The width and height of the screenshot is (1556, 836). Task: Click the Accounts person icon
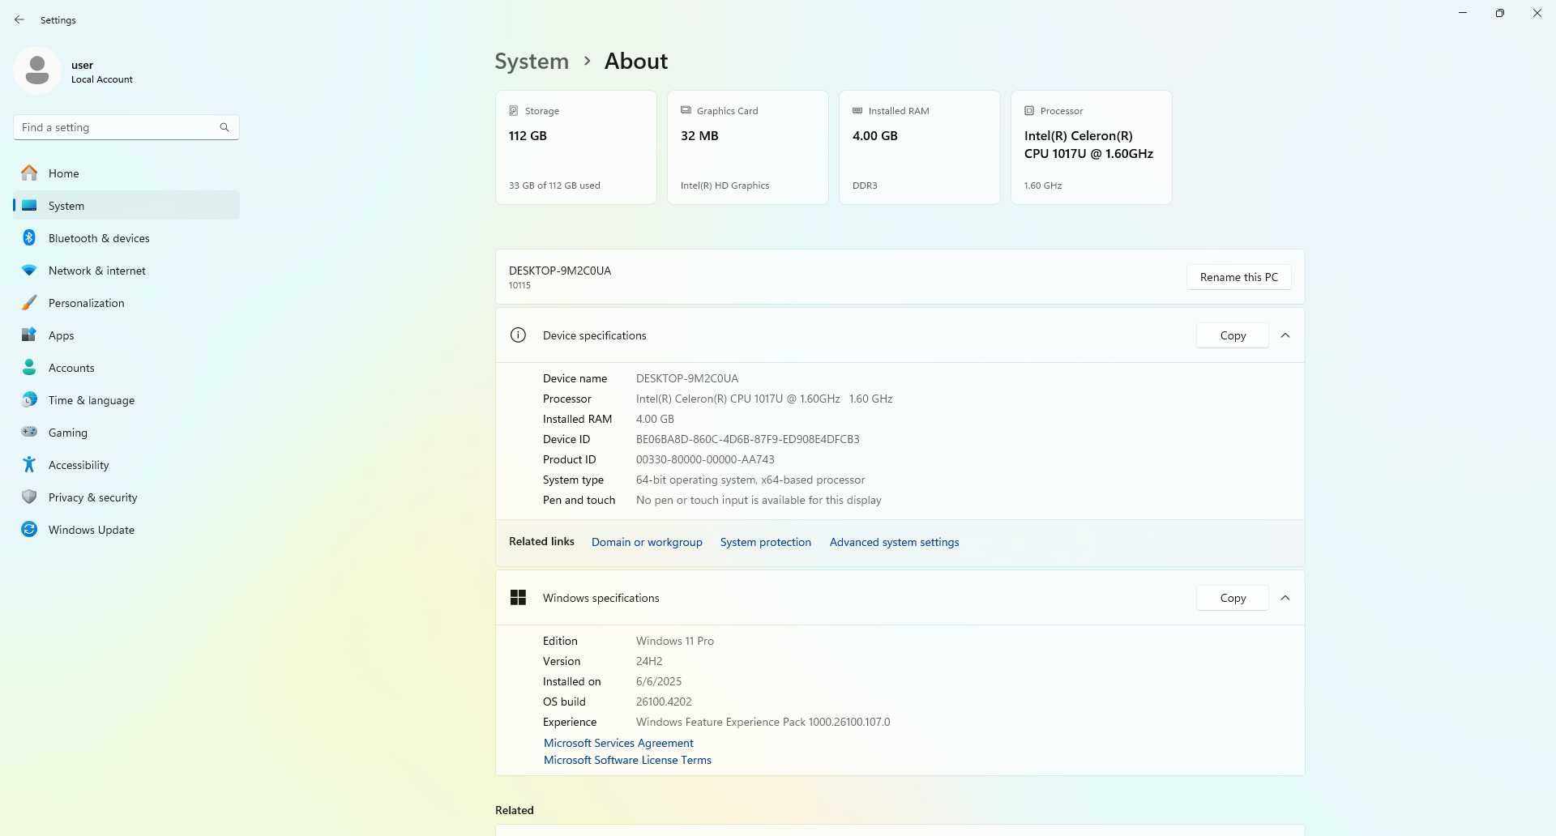point(29,368)
